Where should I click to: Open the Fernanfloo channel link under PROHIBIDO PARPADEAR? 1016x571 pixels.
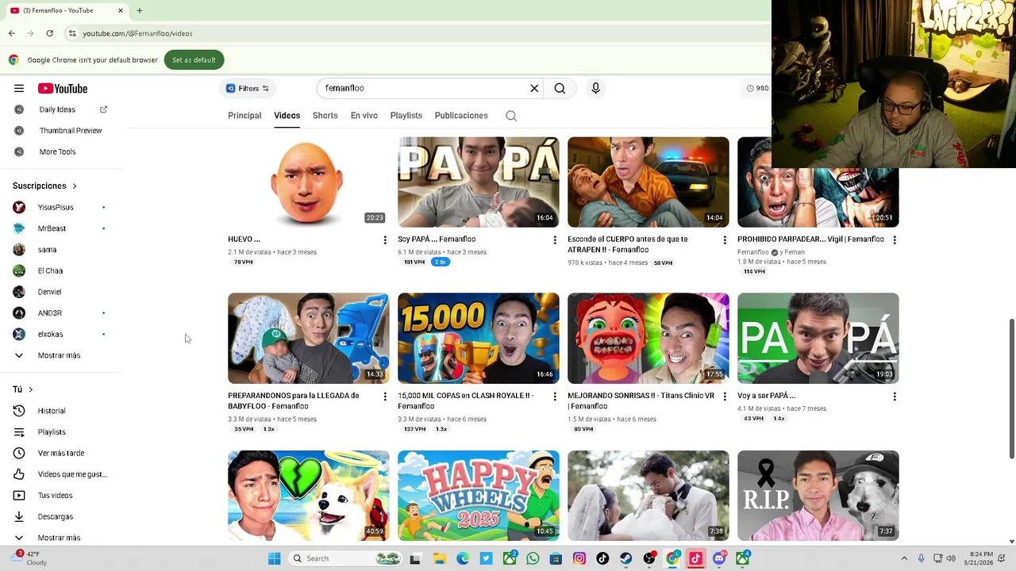click(753, 252)
